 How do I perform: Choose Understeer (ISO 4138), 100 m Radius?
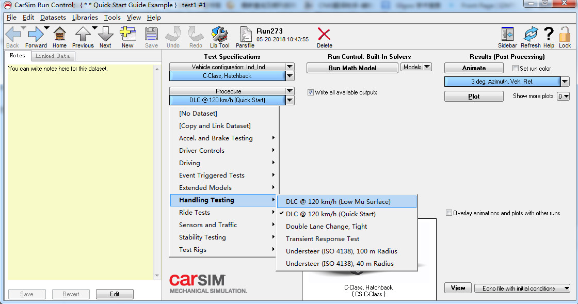click(347, 251)
